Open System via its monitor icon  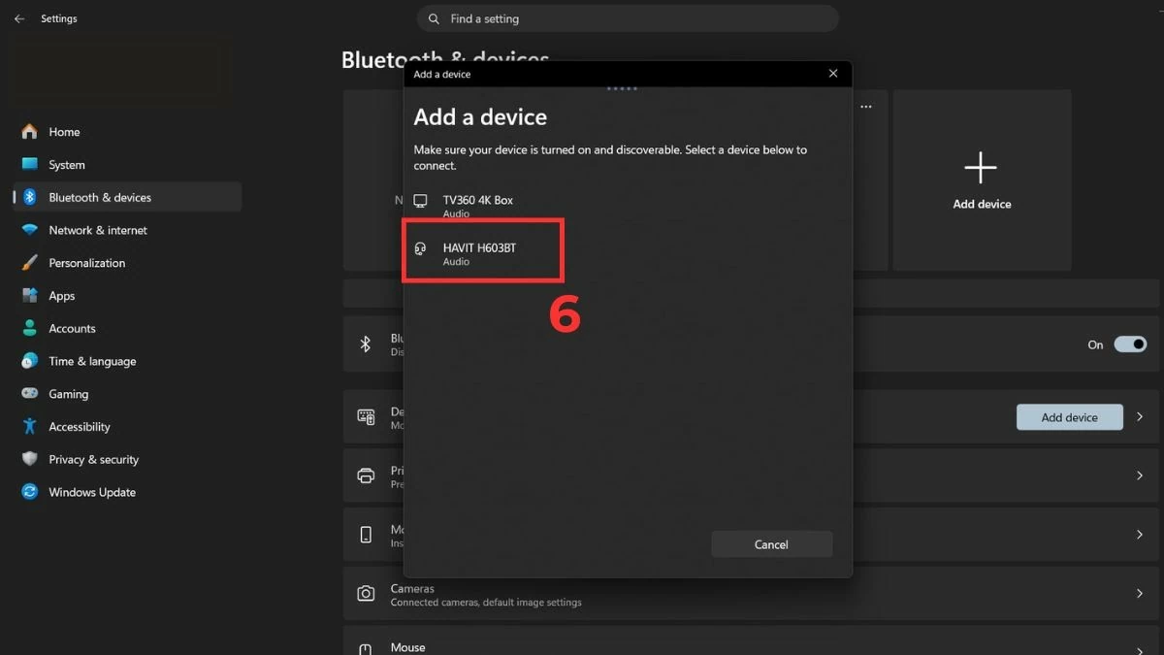pos(29,165)
